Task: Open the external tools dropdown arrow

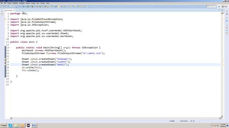Action: pos(34,6)
